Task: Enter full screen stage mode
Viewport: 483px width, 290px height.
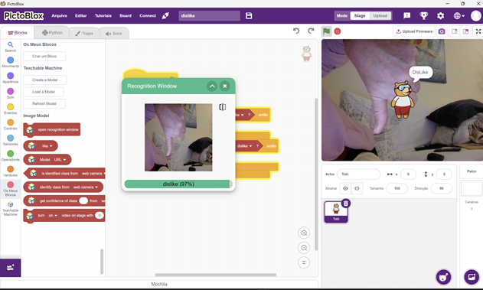Action: pos(478,31)
